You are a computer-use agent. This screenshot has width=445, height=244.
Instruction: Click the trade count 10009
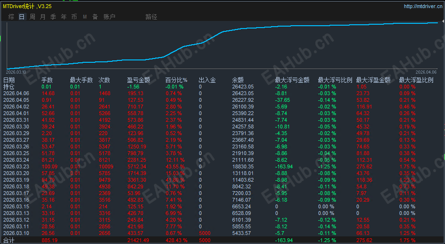point(106,166)
